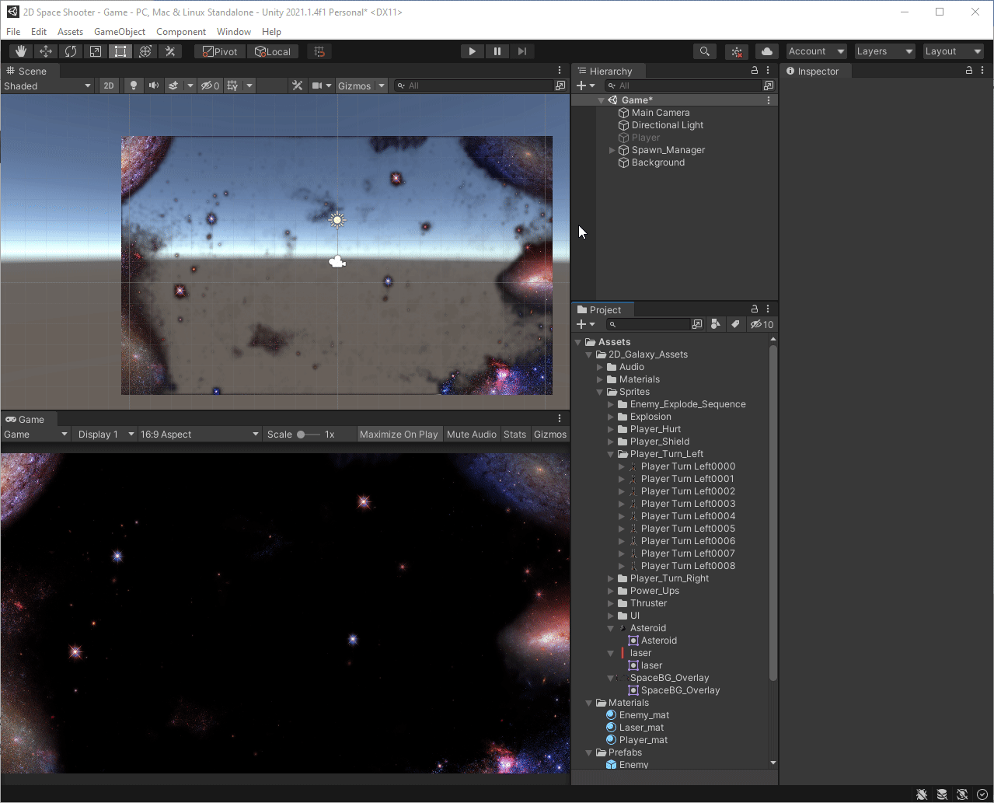The height and width of the screenshot is (803, 994).
Task: Toggle 2D view in the Scene
Action: click(110, 86)
